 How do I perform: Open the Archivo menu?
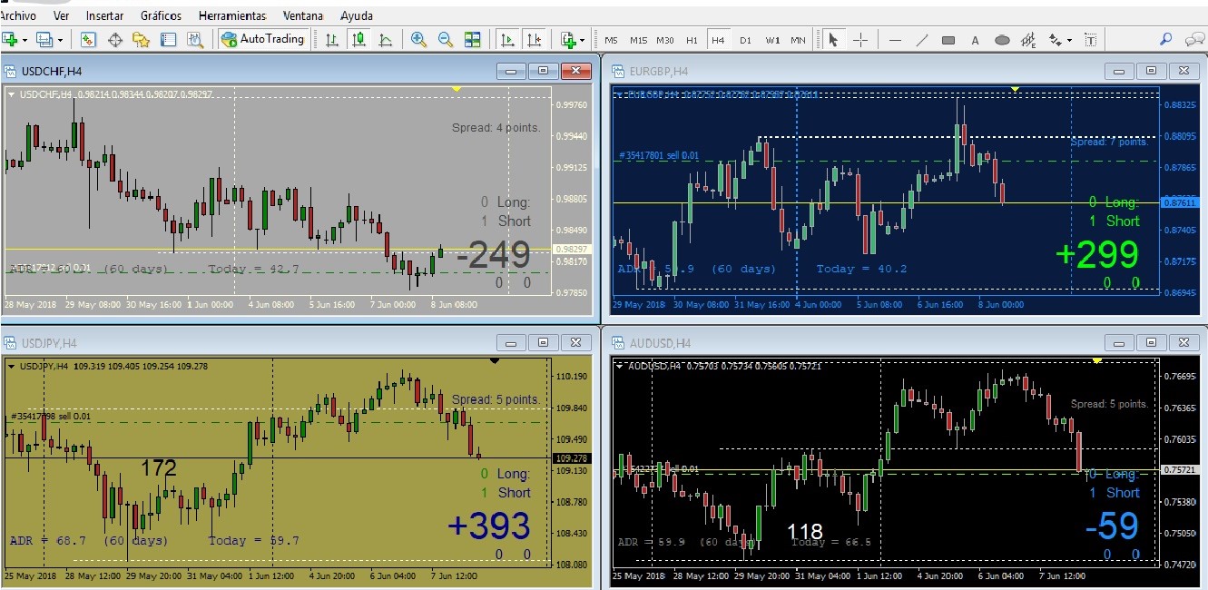coord(18,15)
